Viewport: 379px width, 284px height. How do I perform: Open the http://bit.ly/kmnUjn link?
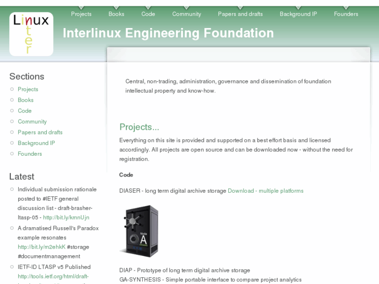point(66,217)
